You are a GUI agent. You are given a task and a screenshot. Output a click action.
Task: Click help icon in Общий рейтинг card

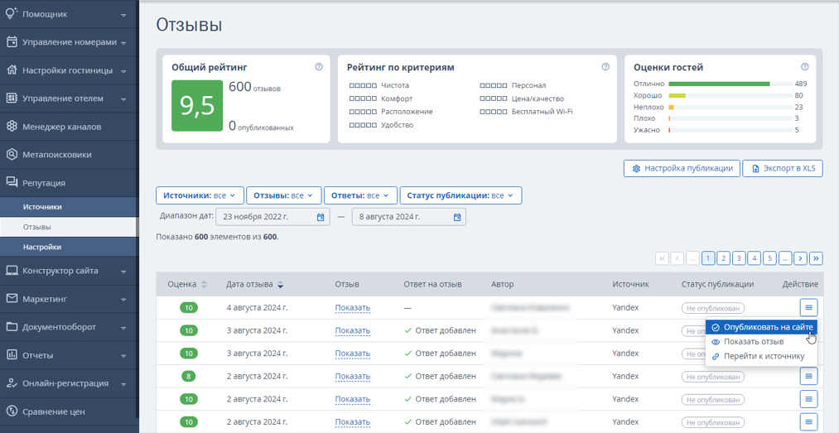tap(319, 67)
